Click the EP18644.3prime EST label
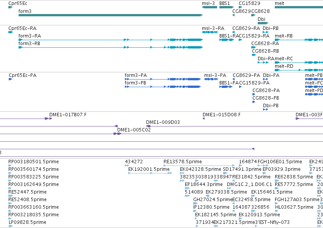 204,184
